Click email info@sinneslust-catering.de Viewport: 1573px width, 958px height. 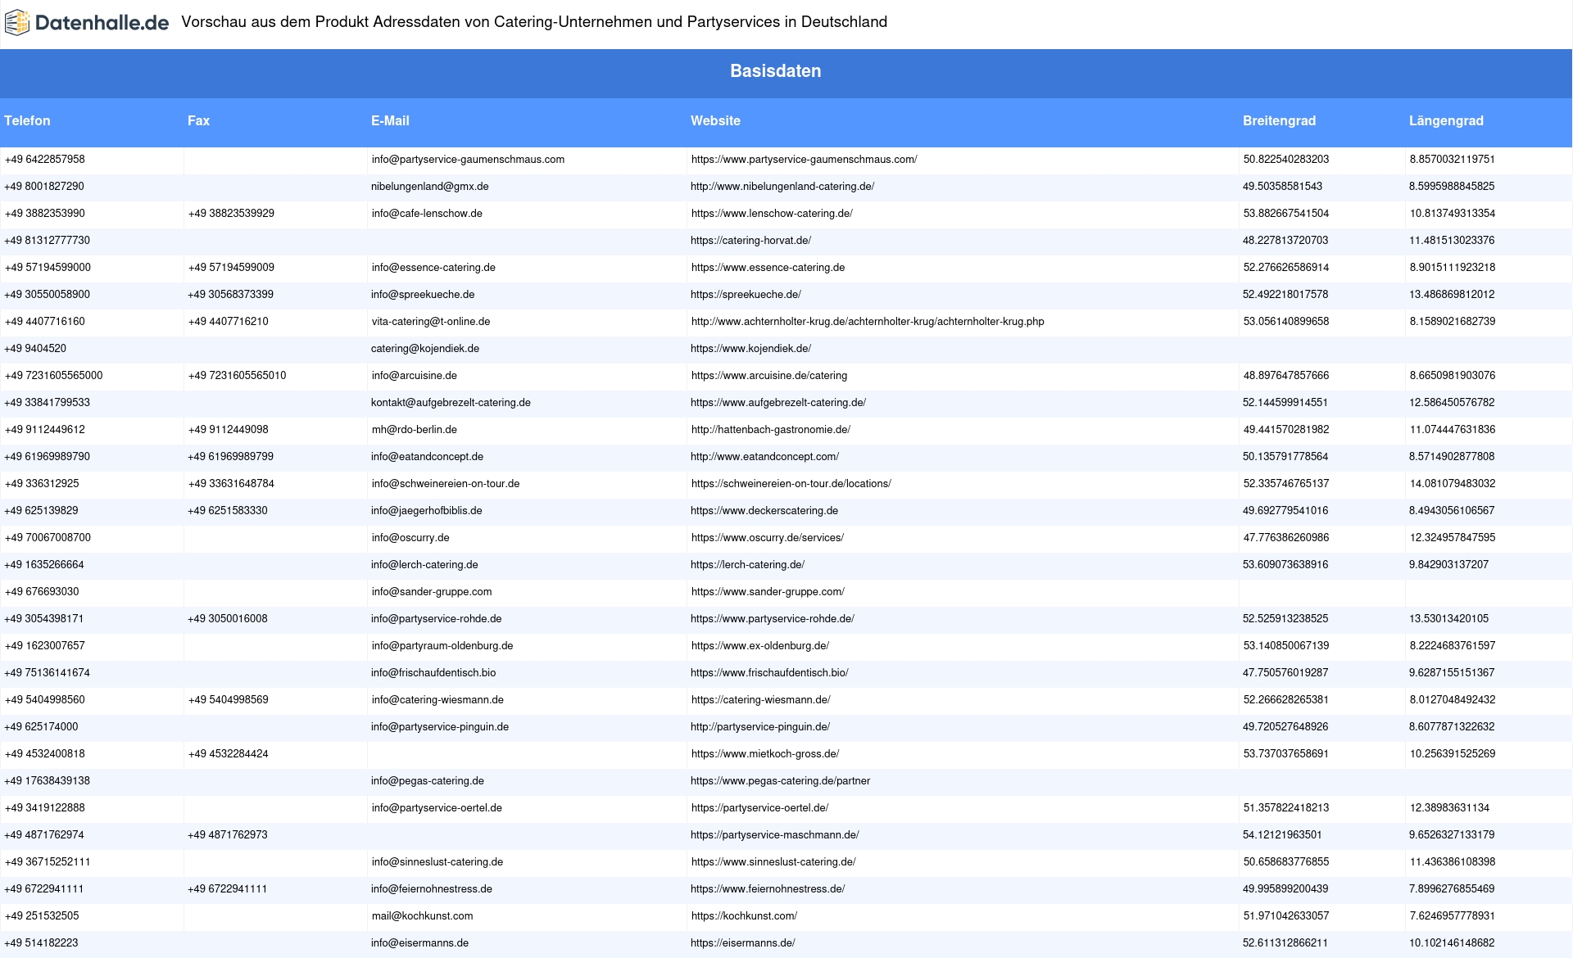point(437,862)
